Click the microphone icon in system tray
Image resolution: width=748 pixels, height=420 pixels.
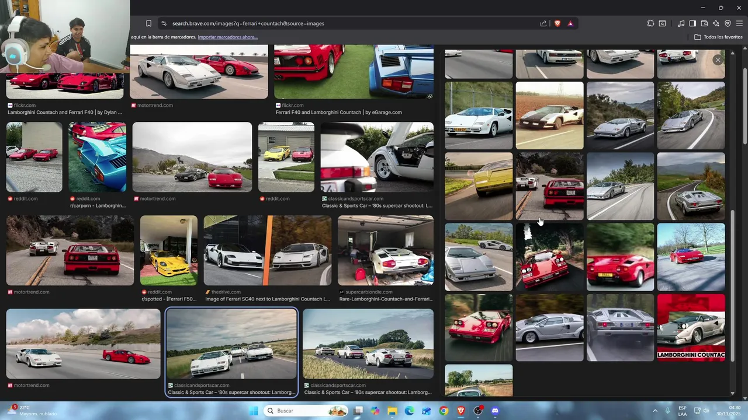668,411
